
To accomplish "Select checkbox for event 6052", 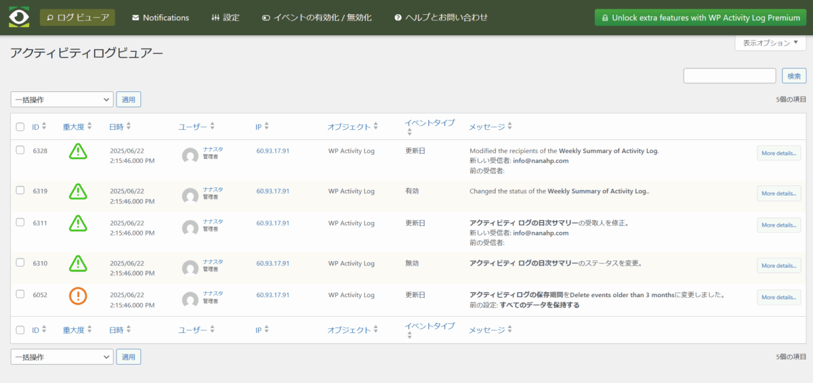I will 20,294.
